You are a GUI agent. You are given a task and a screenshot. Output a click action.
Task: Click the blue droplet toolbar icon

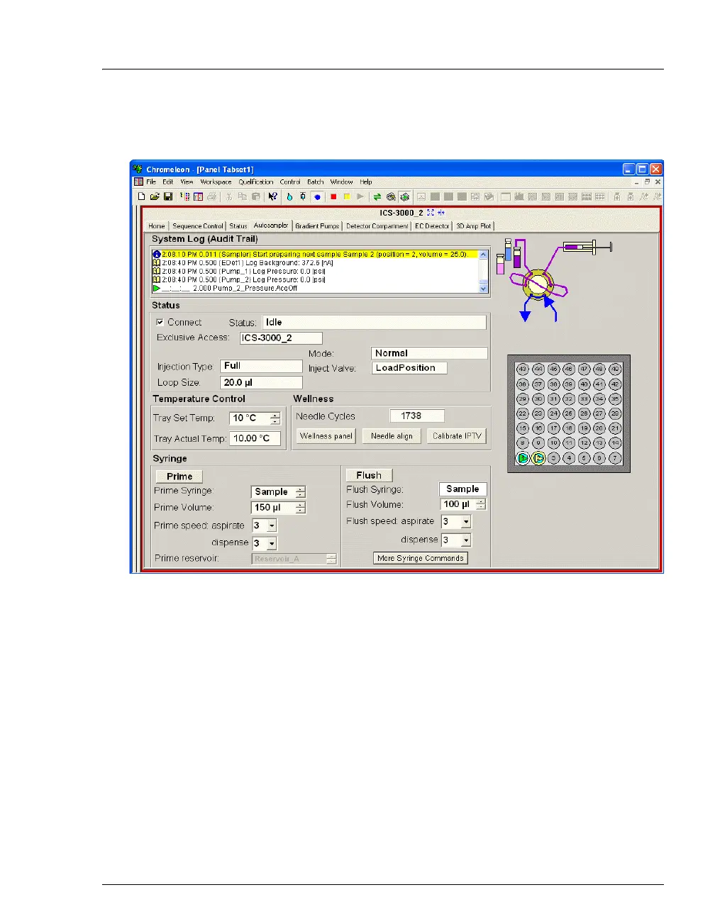pyautogui.click(x=289, y=196)
